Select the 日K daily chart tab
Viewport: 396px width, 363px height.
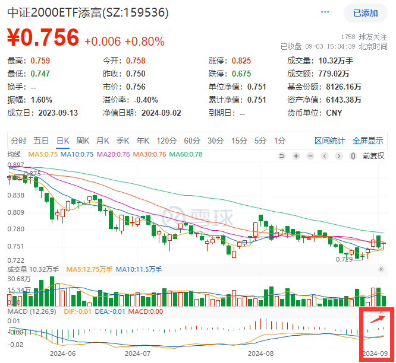[62, 141]
